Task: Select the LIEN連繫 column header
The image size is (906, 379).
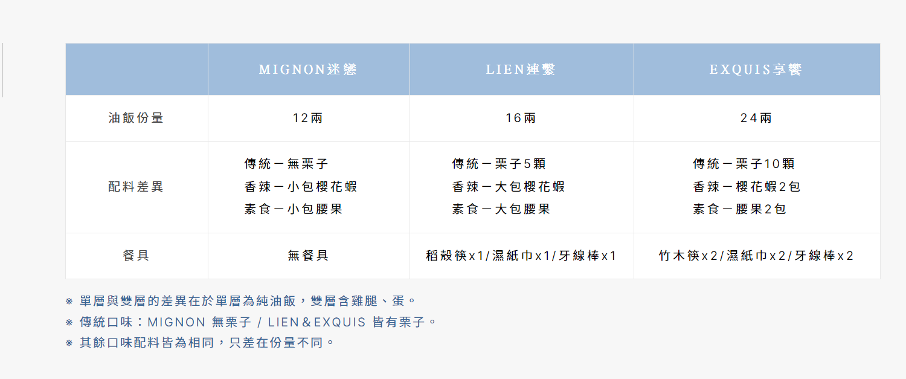Action: pyautogui.click(x=521, y=70)
